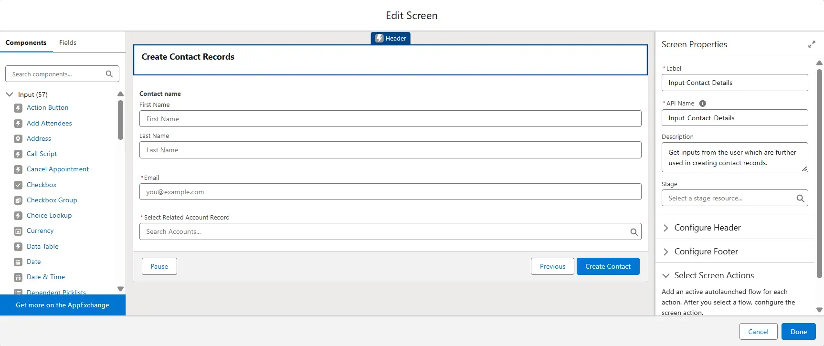Click the Data Table component icon
Screen dimensions: 824x346
click(x=18, y=247)
